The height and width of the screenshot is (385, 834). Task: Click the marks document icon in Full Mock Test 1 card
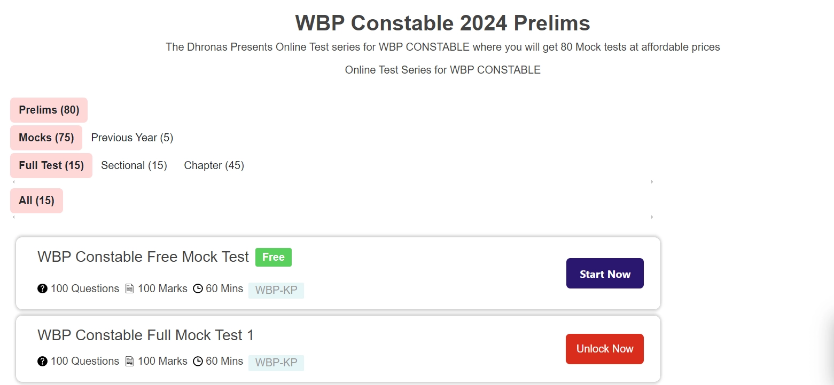tap(129, 361)
